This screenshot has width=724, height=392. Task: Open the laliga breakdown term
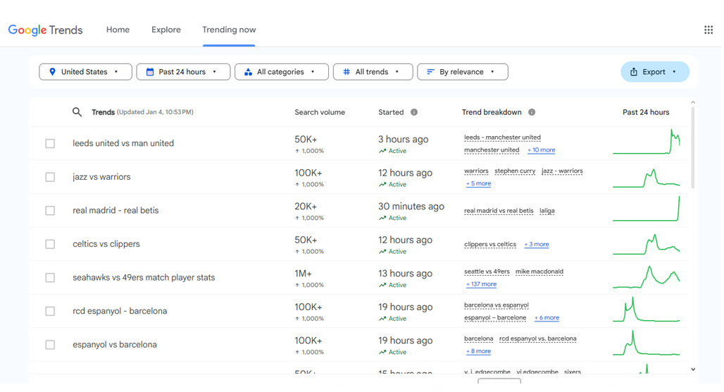(547, 211)
